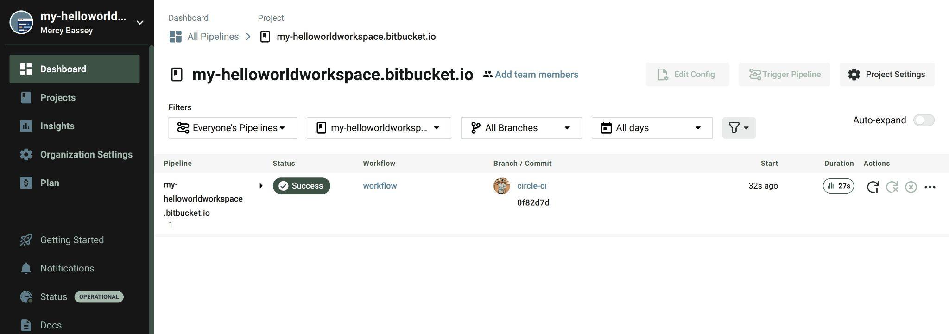Click the Dashboard grid icon in sidebar
This screenshot has height=334, width=949.
[x=26, y=69]
